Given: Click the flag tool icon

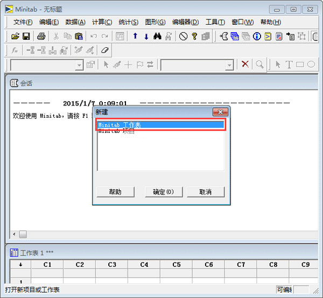Looking at the screenshot, I should (139, 65).
